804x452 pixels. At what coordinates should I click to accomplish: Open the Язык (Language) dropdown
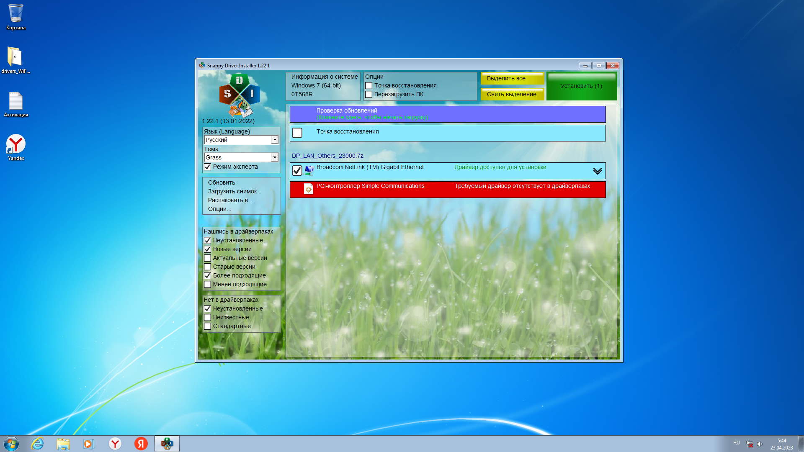(275, 140)
